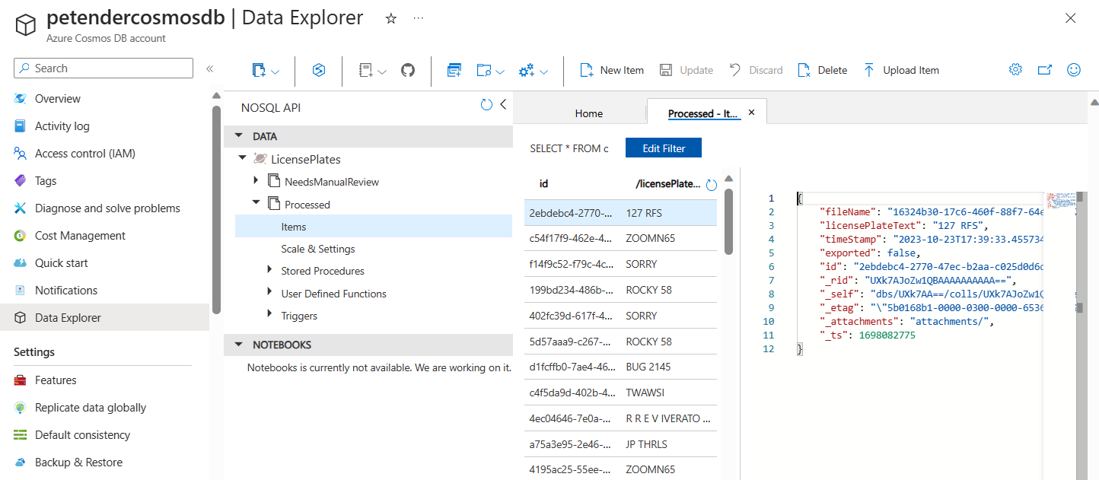Expand the NeedsManualReview container

[x=256, y=181]
